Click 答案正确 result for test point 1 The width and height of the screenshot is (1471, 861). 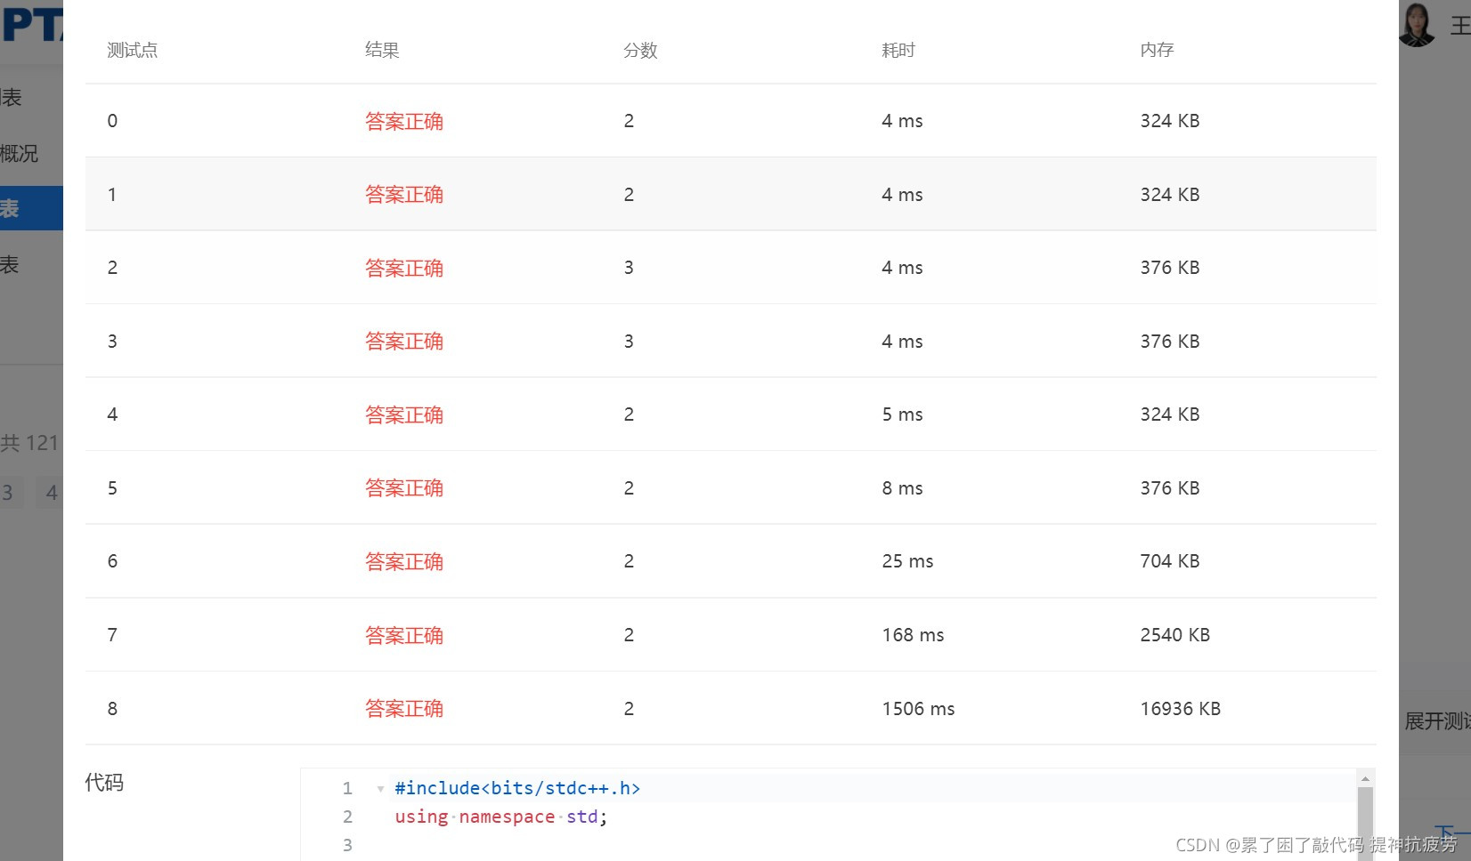pyautogui.click(x=404, y=194)
